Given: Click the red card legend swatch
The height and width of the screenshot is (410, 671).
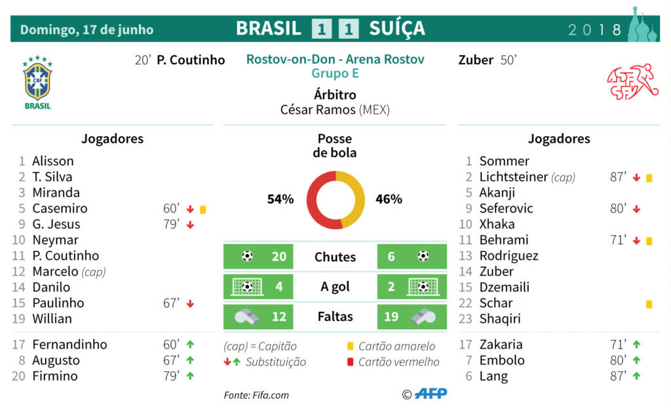Looking at the screenshot, I should (351, 362).
